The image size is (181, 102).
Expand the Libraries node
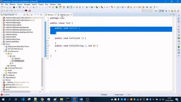pyautogui.click(x=6, y=65)
